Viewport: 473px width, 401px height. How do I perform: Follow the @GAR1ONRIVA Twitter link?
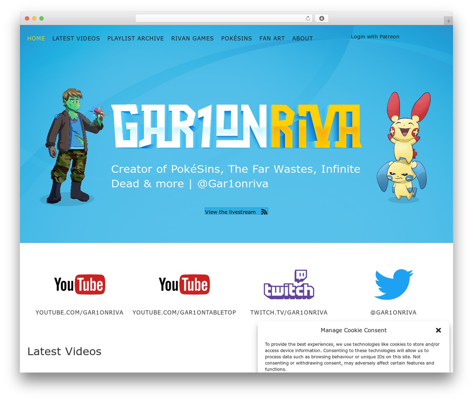(x=394, y=313)
